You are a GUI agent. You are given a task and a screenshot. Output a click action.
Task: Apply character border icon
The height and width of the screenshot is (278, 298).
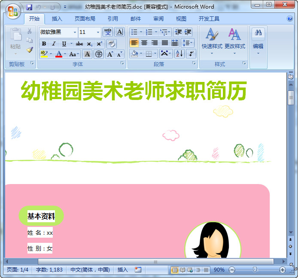coord(119,32)
